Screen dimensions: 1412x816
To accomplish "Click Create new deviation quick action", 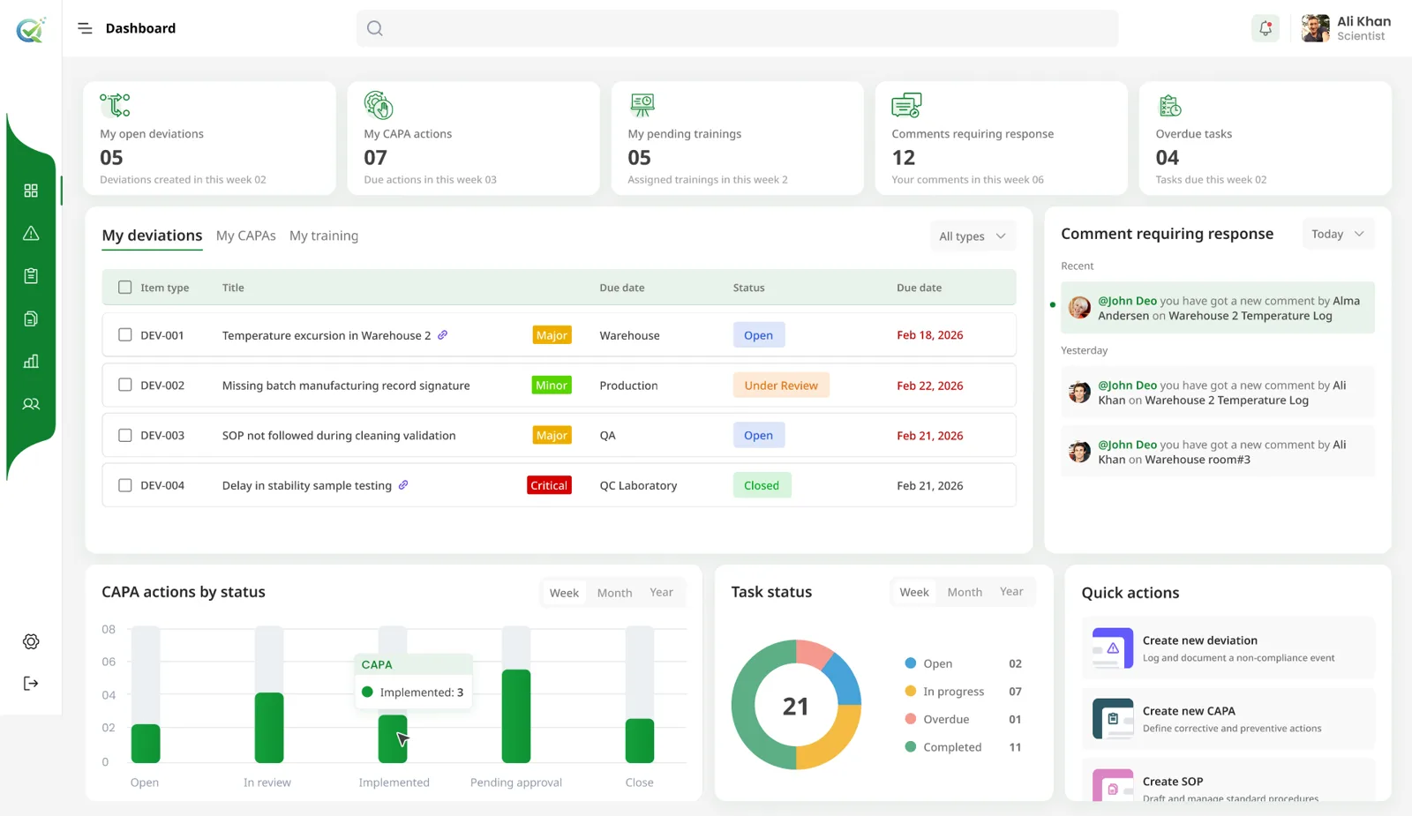I will [1228, 648].
